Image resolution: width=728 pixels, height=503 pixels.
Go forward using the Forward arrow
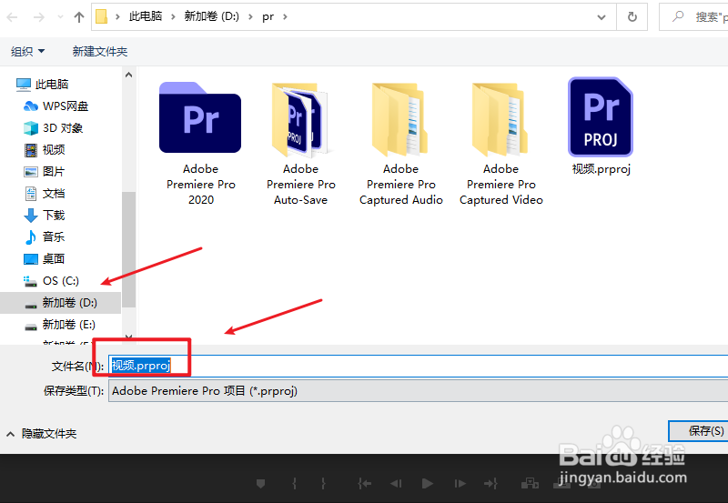pos(39,17)
